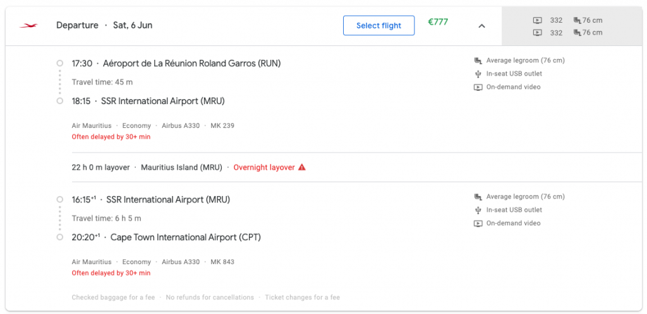This screenshot has height=314, width=647.
Task: Click top video icon in grey summary panel
Action: click(x=537, y=20)
